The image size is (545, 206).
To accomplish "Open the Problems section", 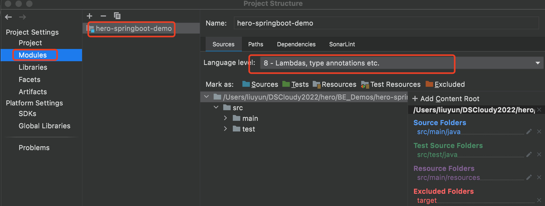I will pos(34,148).
